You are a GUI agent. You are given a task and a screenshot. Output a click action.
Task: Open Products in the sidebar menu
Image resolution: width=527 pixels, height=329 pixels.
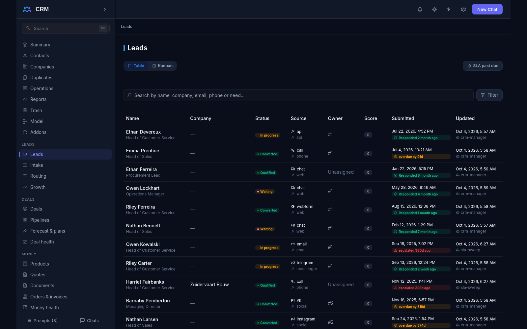[x=66, y=264]
